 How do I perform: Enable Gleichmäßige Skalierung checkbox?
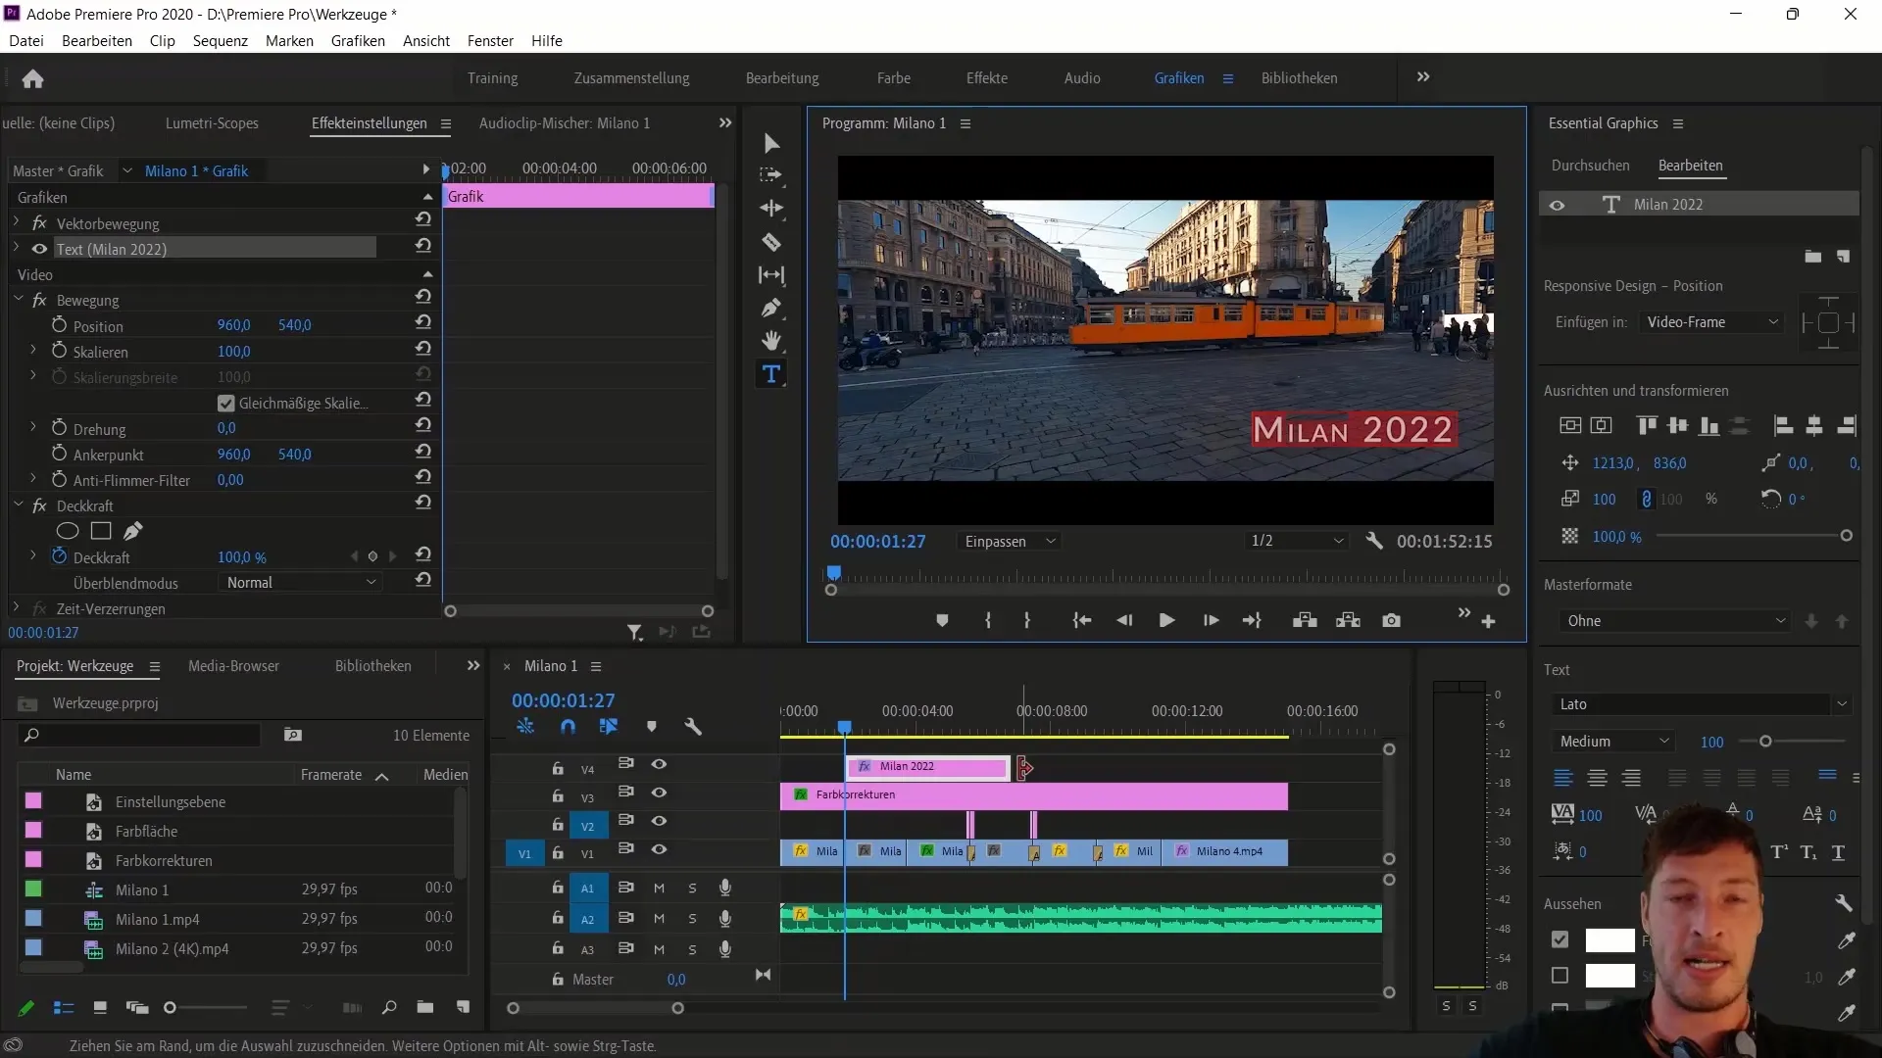coord(224,402)
